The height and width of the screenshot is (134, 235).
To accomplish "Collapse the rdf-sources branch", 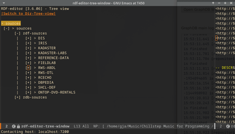I will (x=17, y=33).
